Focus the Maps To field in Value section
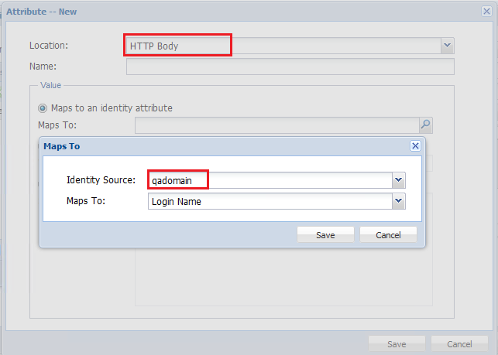 coord(277,125)
